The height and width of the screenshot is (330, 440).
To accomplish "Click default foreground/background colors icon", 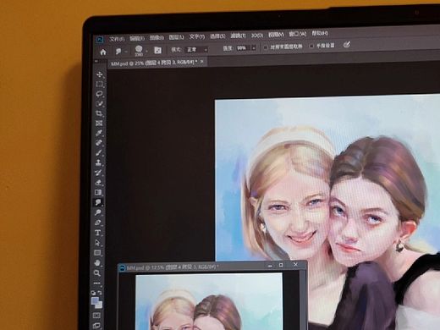I will 93,293.
